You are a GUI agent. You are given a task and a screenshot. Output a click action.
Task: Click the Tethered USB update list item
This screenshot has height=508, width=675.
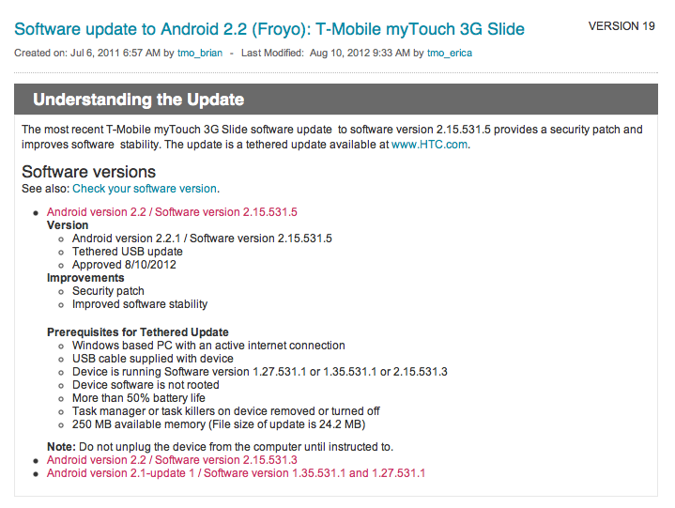128,252
